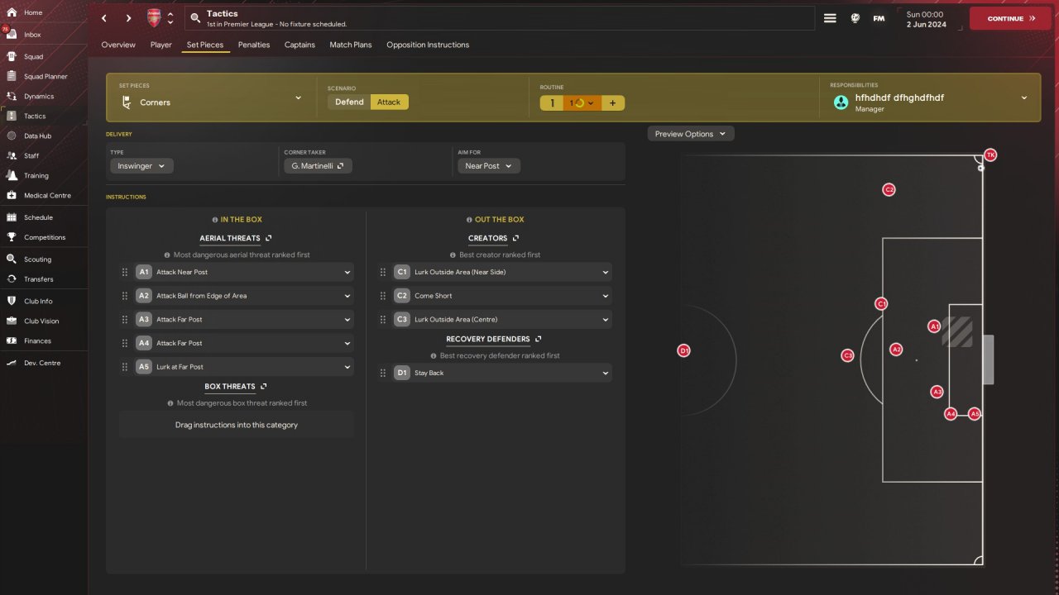Screen dimensions: 1059x595
Task: Open the Medical Centre icon
Action: tap(12, 196)
